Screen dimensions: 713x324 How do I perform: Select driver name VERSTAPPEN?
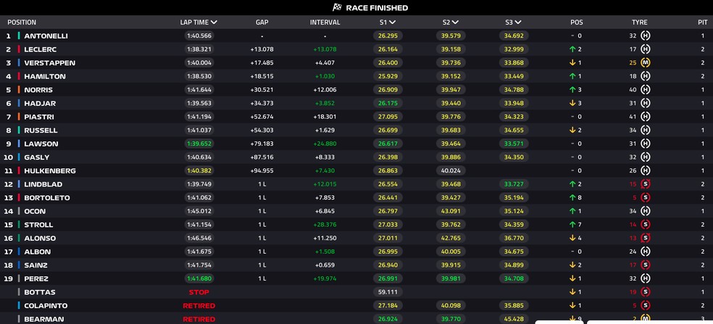[x=49, y=63]
